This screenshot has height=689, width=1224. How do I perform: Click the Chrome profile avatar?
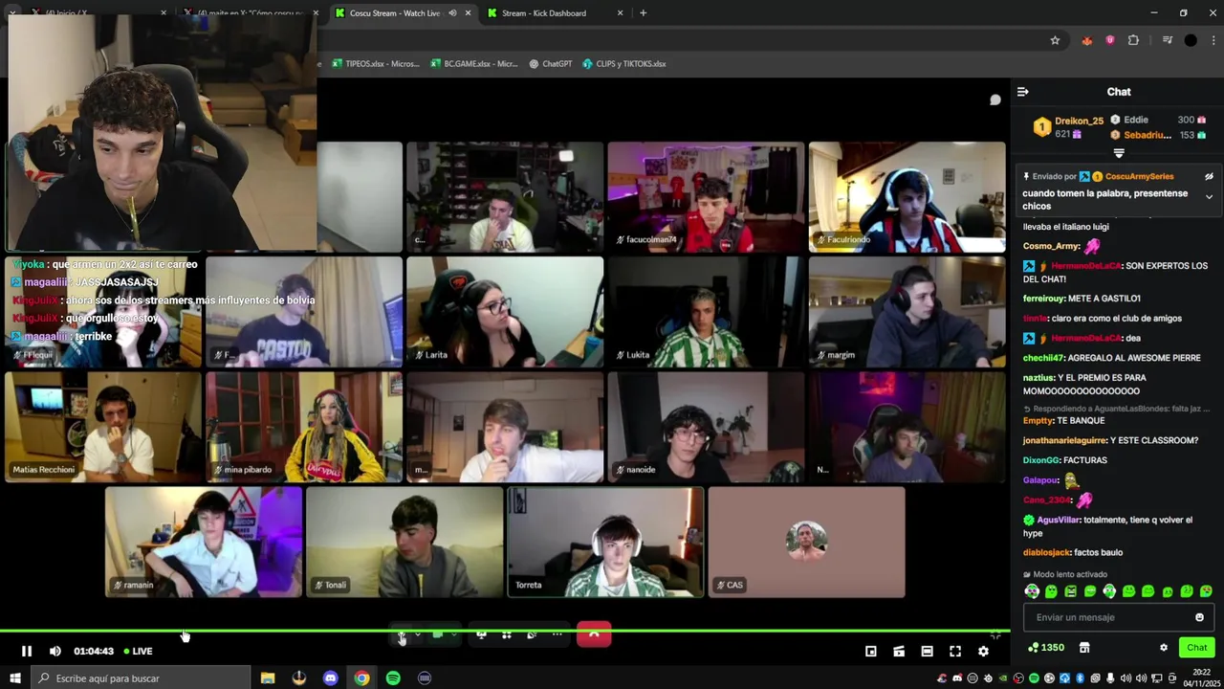1191,40
